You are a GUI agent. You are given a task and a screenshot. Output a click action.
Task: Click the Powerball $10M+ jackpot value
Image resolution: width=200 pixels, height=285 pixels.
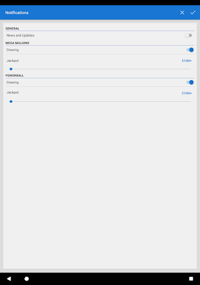click(187, 93)
